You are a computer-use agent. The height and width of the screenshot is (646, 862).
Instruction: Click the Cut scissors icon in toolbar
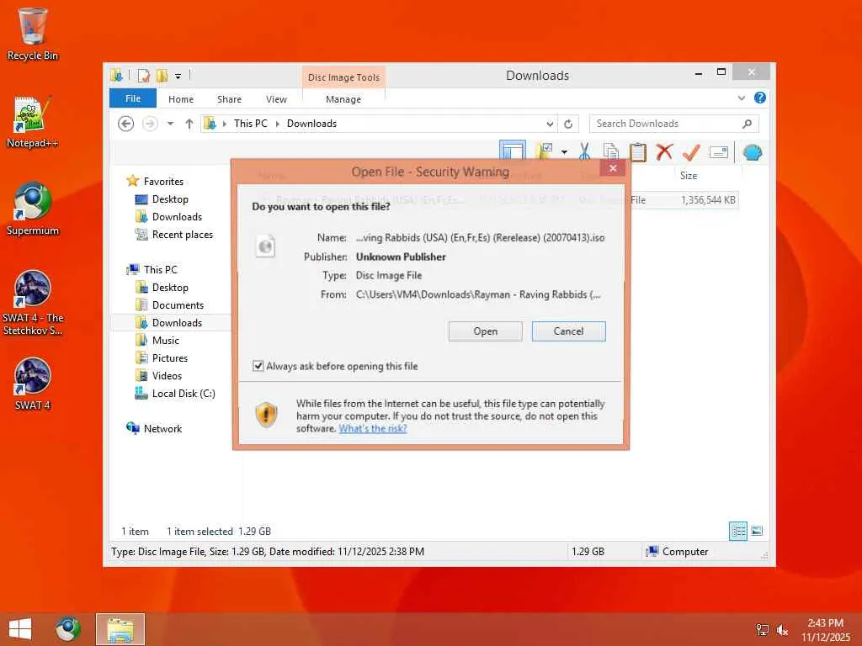(x=584, y=151)
